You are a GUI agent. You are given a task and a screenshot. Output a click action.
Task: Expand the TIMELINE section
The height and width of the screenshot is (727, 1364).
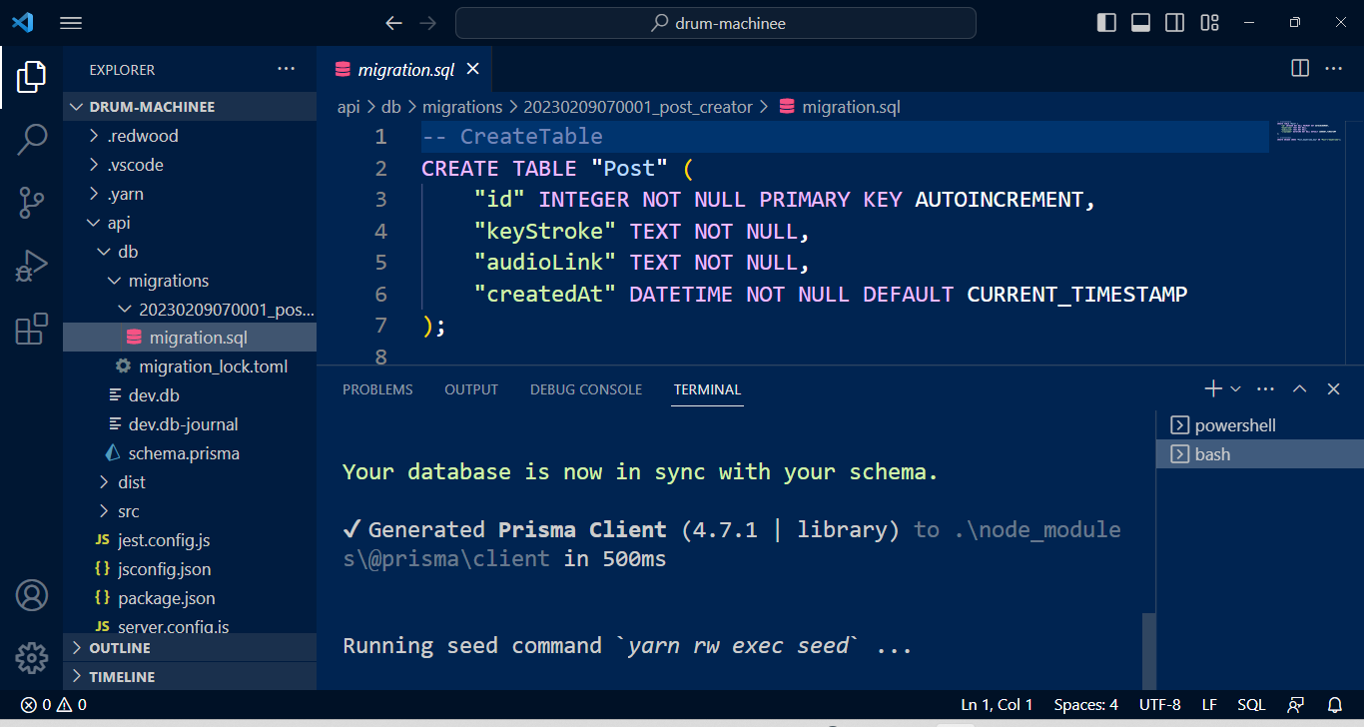tap(190, 677)
